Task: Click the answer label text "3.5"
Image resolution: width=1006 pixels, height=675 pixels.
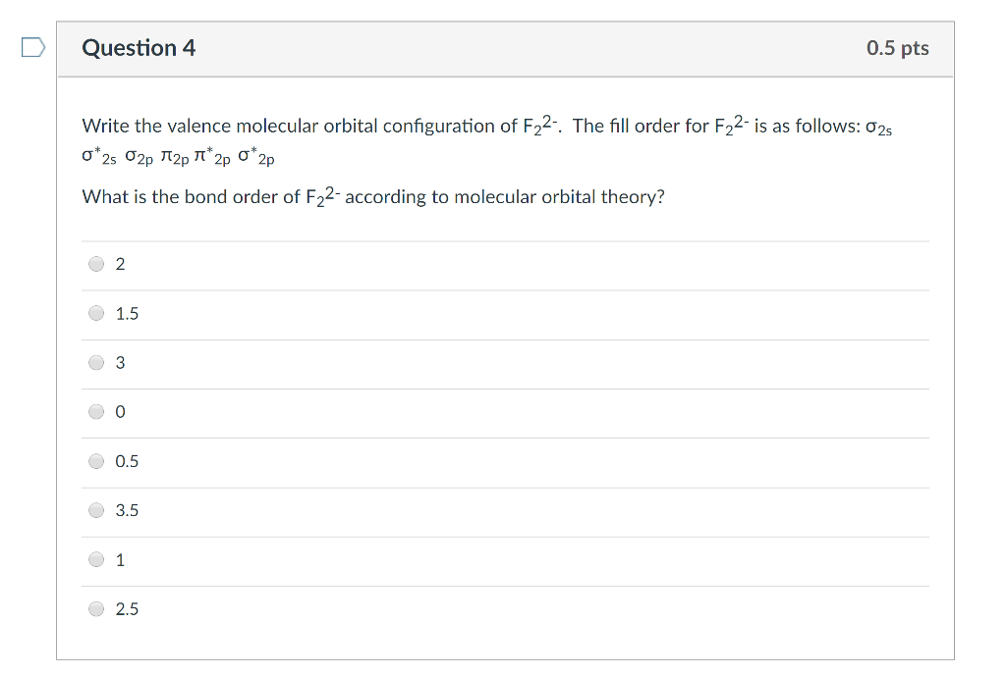Action: (127, 510)
